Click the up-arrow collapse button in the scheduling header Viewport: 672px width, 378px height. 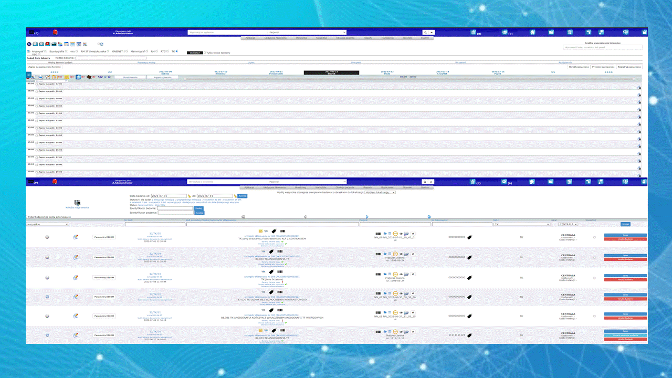pyautogui.click(x=432, y=33)
